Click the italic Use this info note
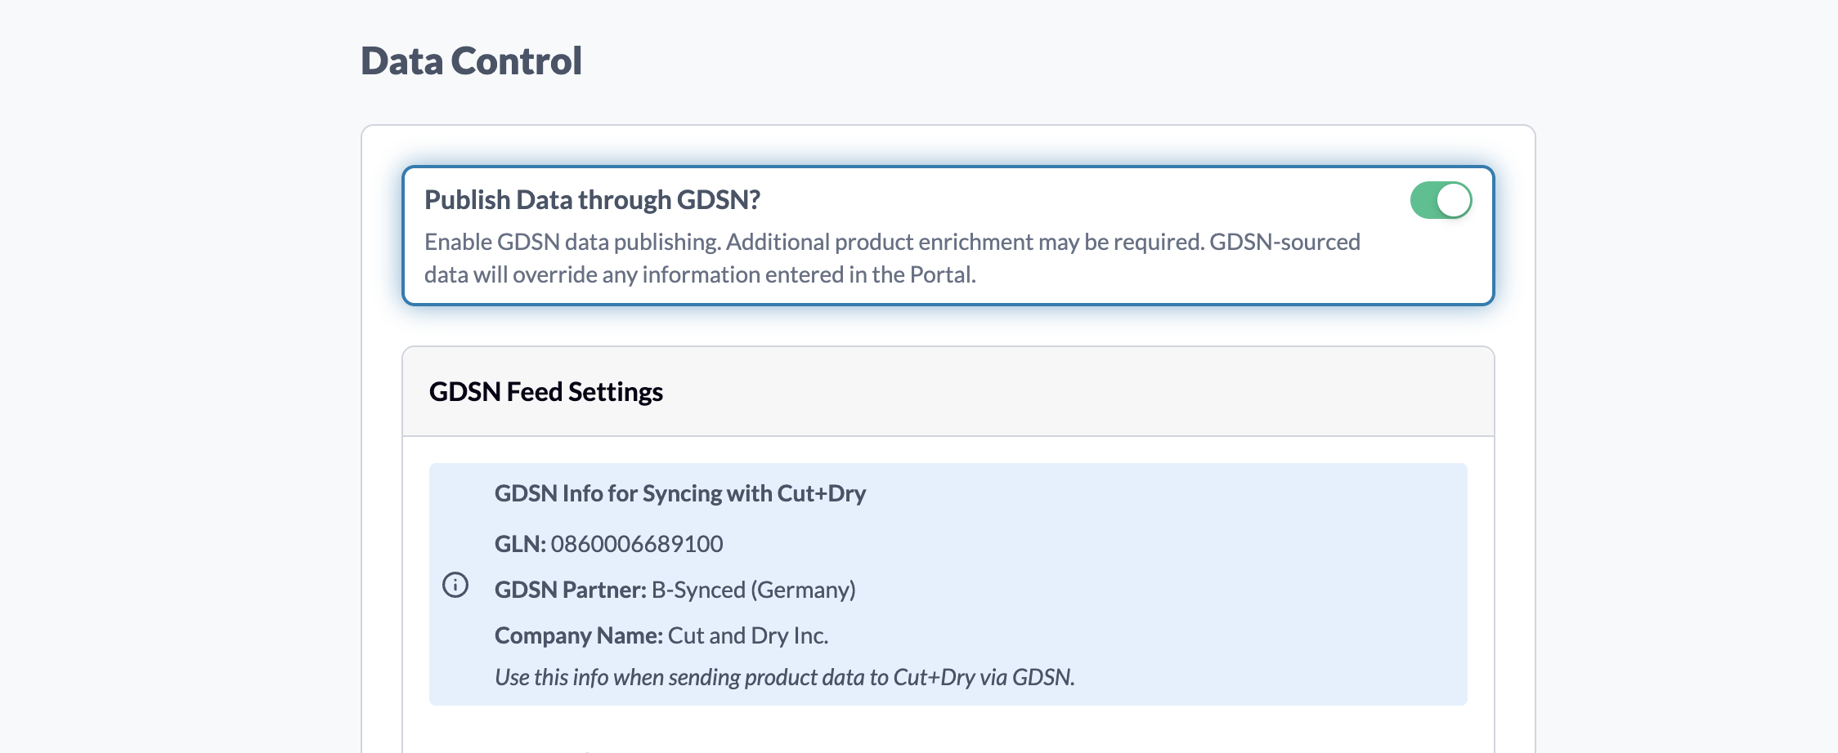 click(x=785, y=677)
